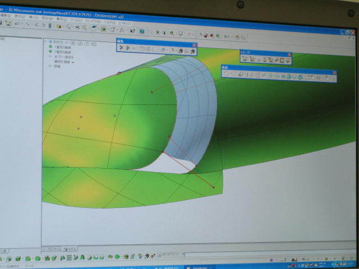
Task: Click the right-pointing forward arrow in top toolbar
Action: (43, 25)
